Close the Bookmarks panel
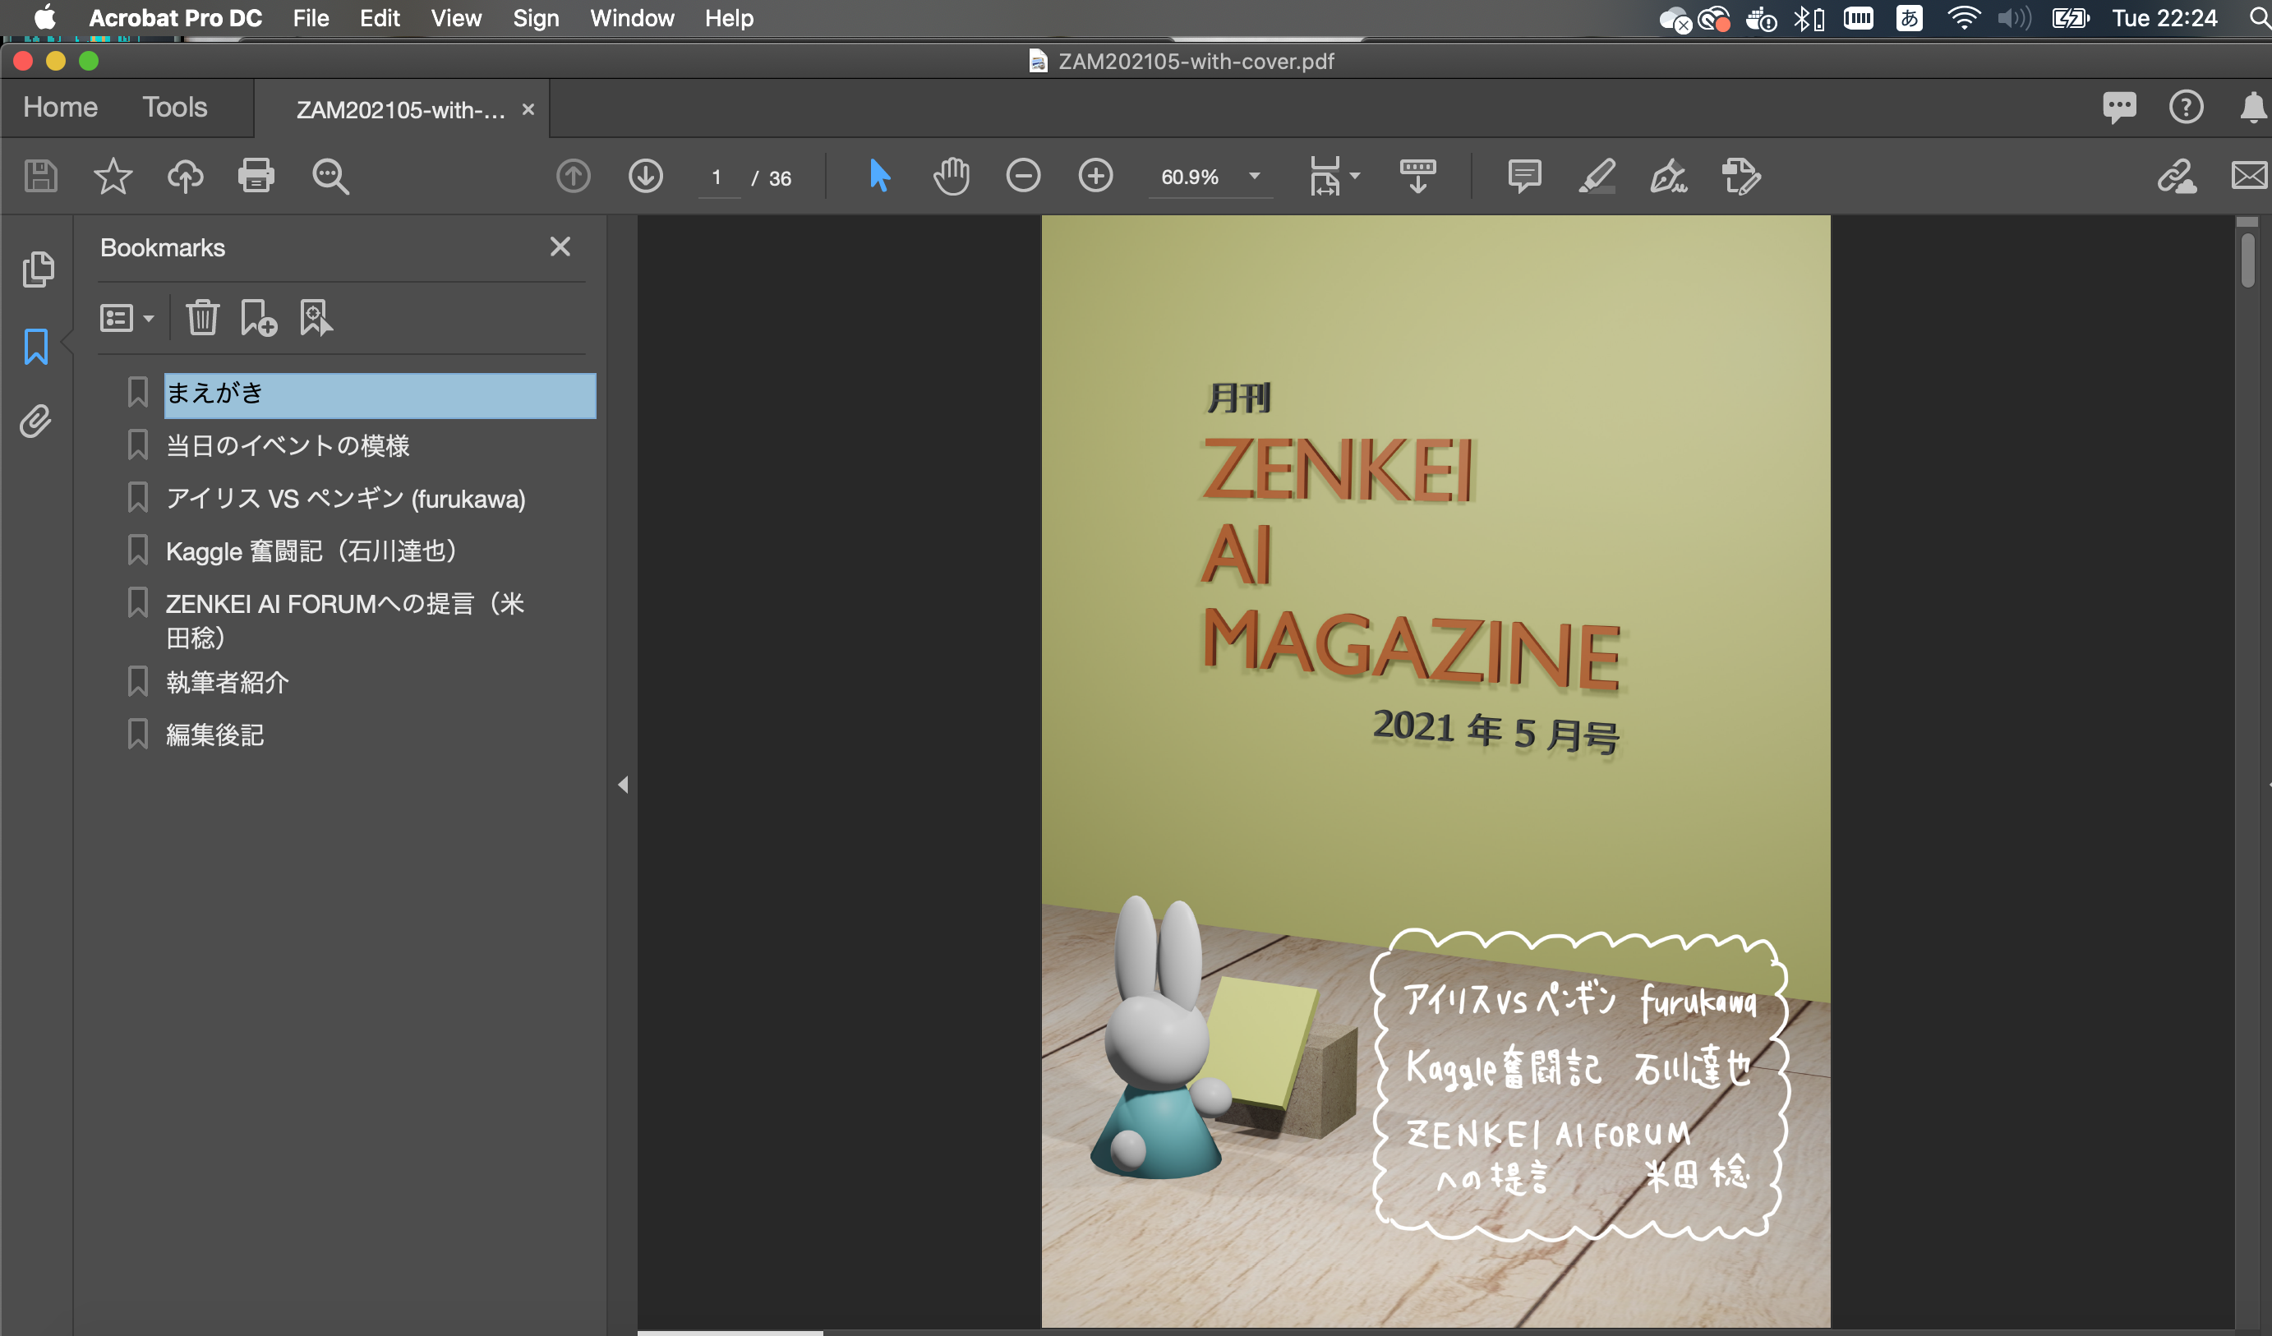 [560, 247]
